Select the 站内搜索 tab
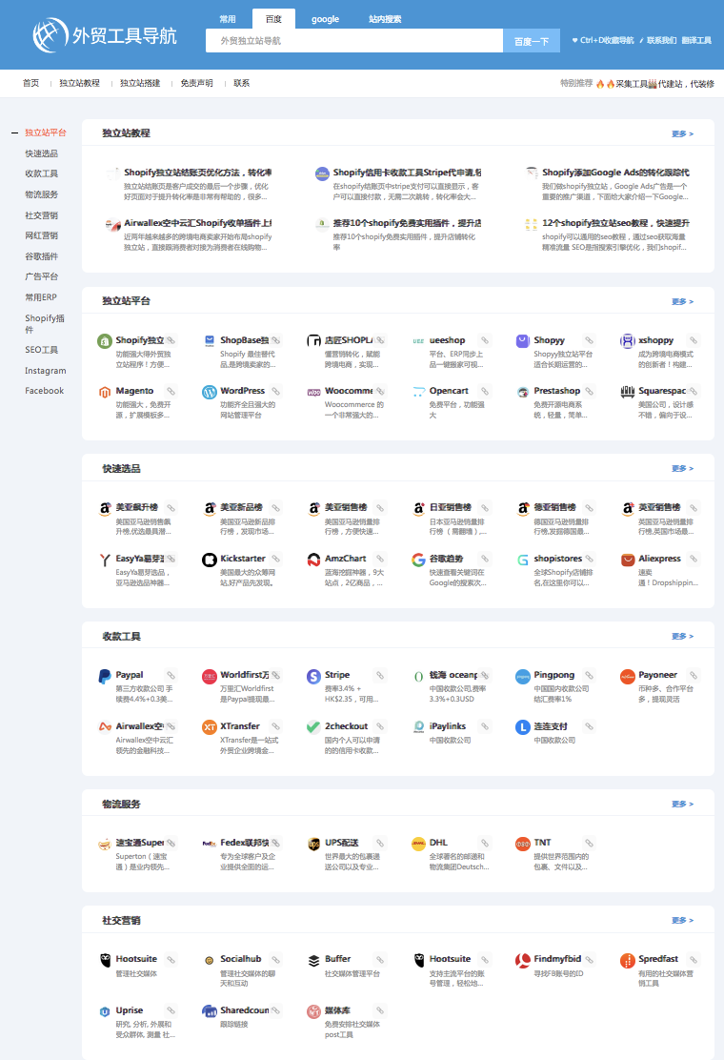The height and width of the screenshot is (1060, 724). point(384,19)
